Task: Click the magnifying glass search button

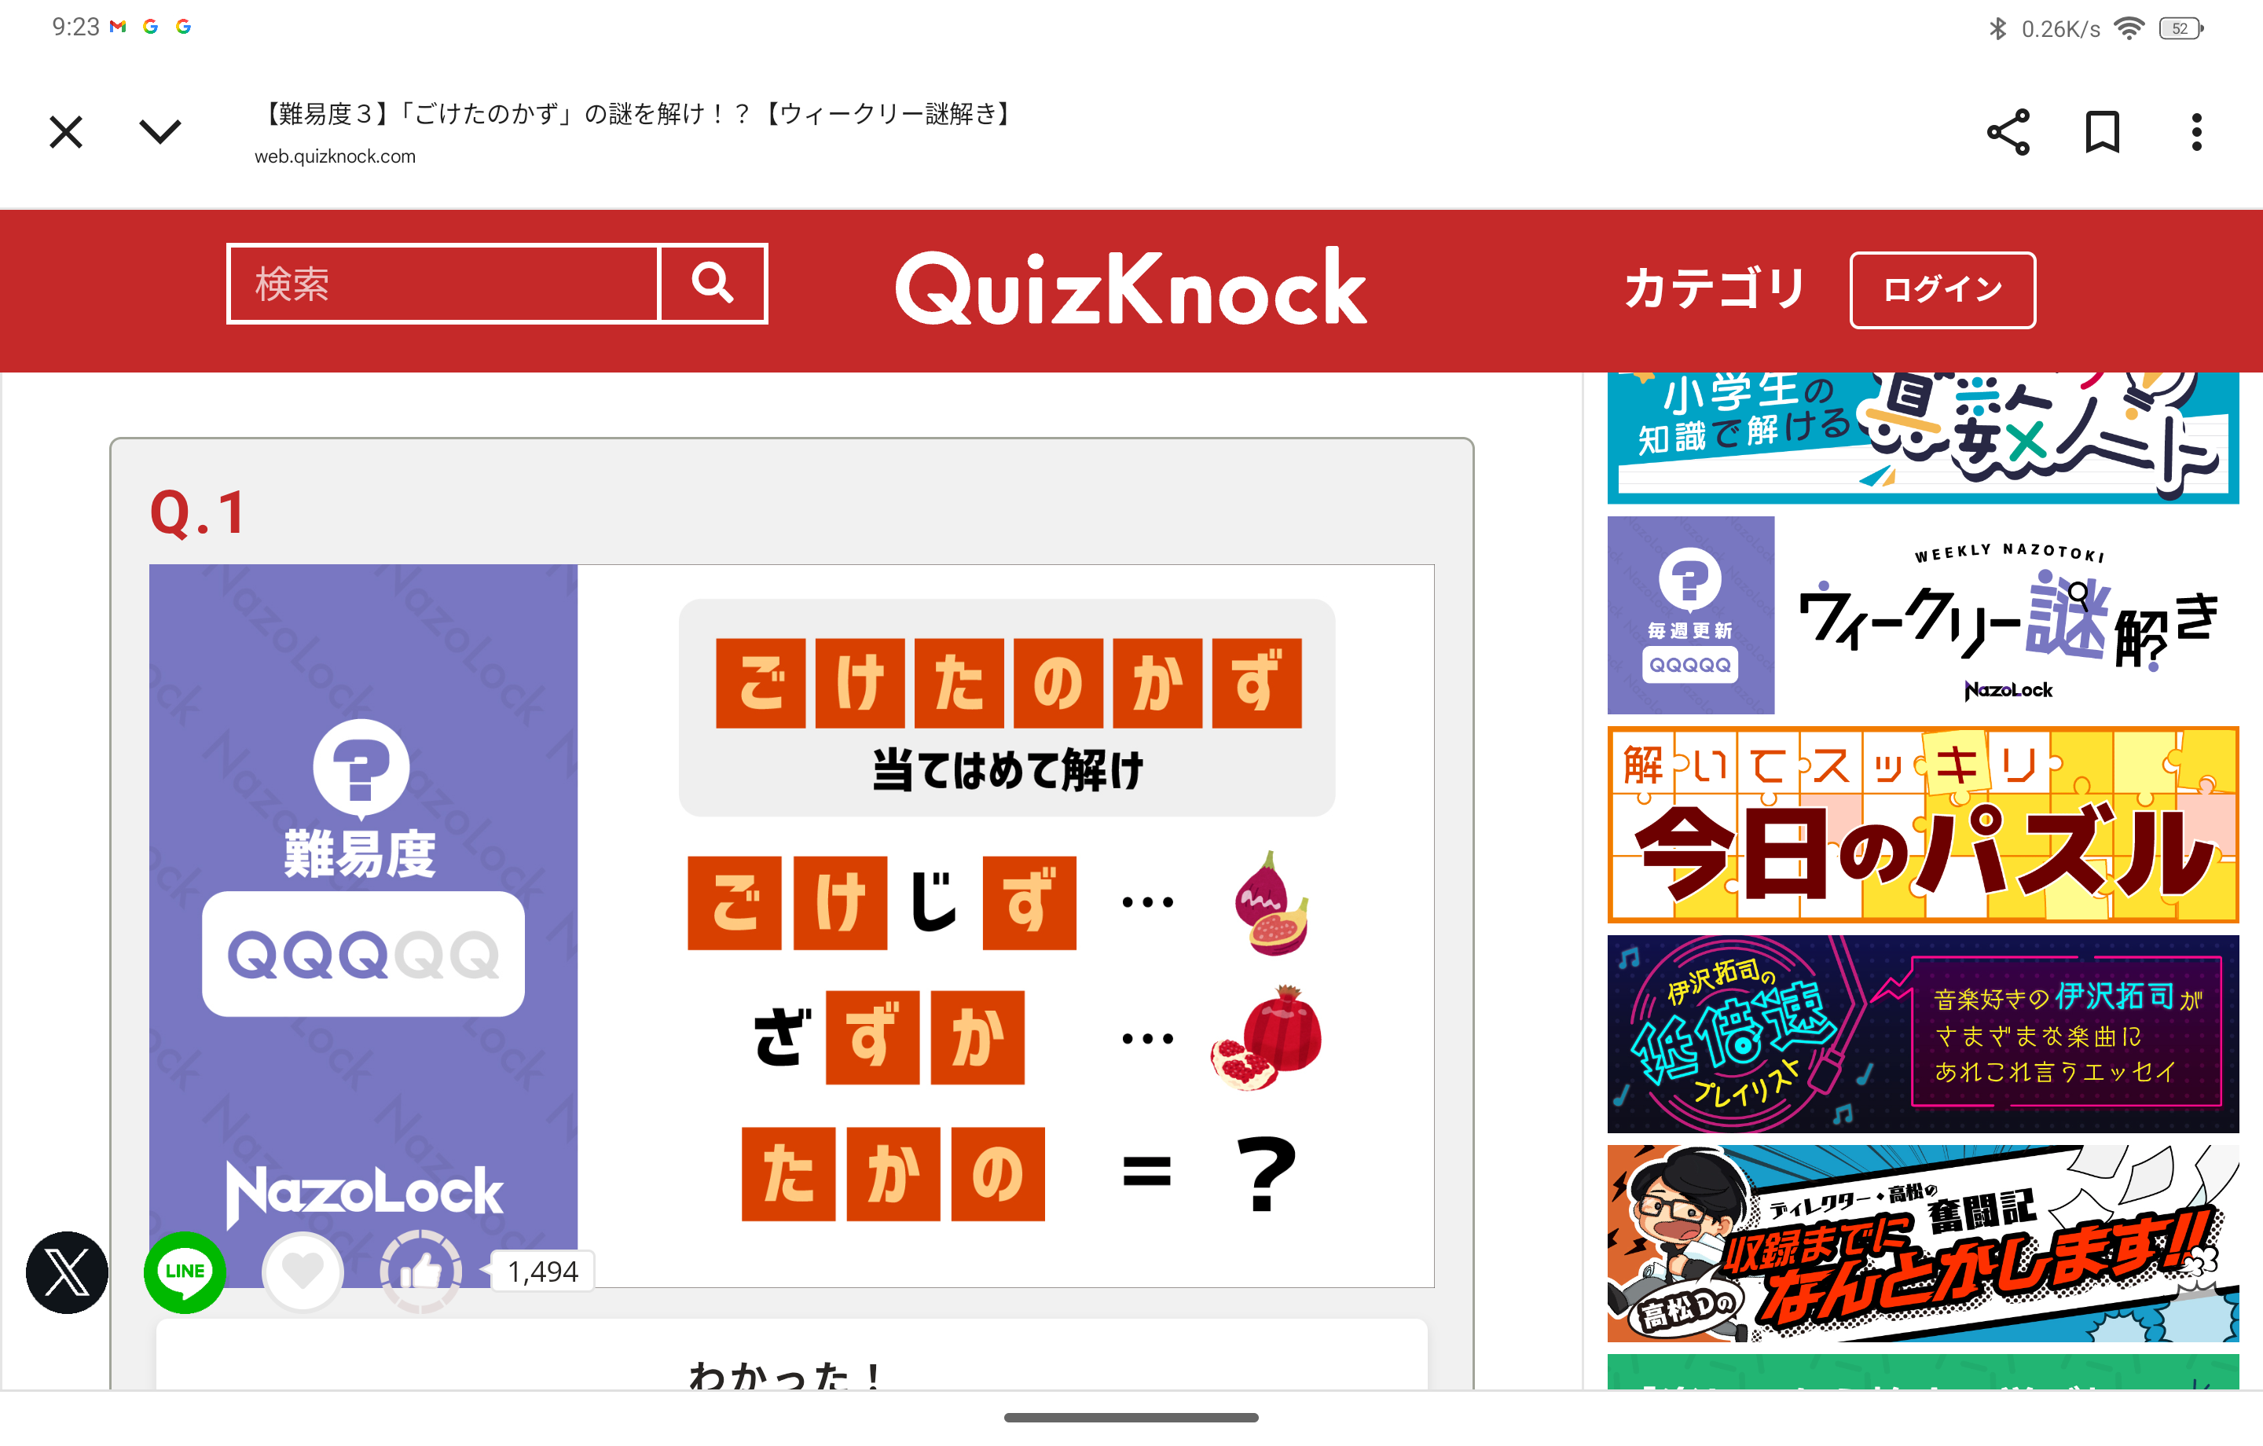Action: pos(713,283)
